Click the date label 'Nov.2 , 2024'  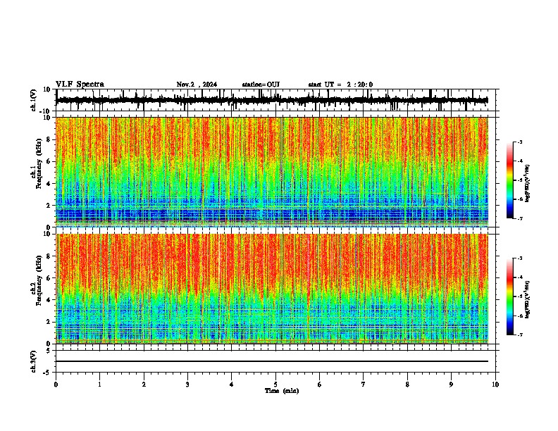197,85
